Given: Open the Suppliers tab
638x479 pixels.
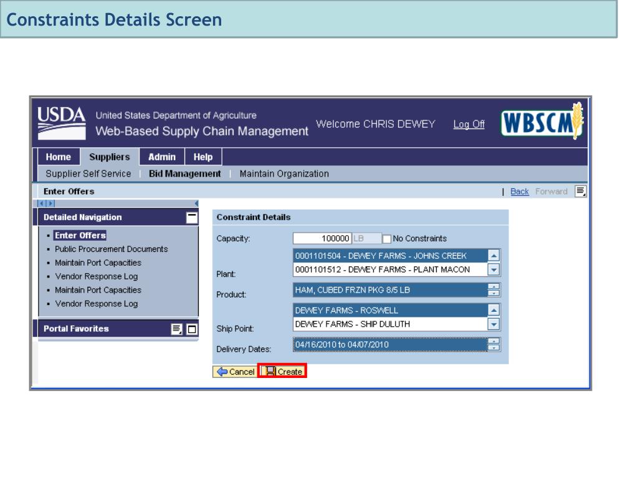Looking at the screenshot, I should (x=110, y=157).
